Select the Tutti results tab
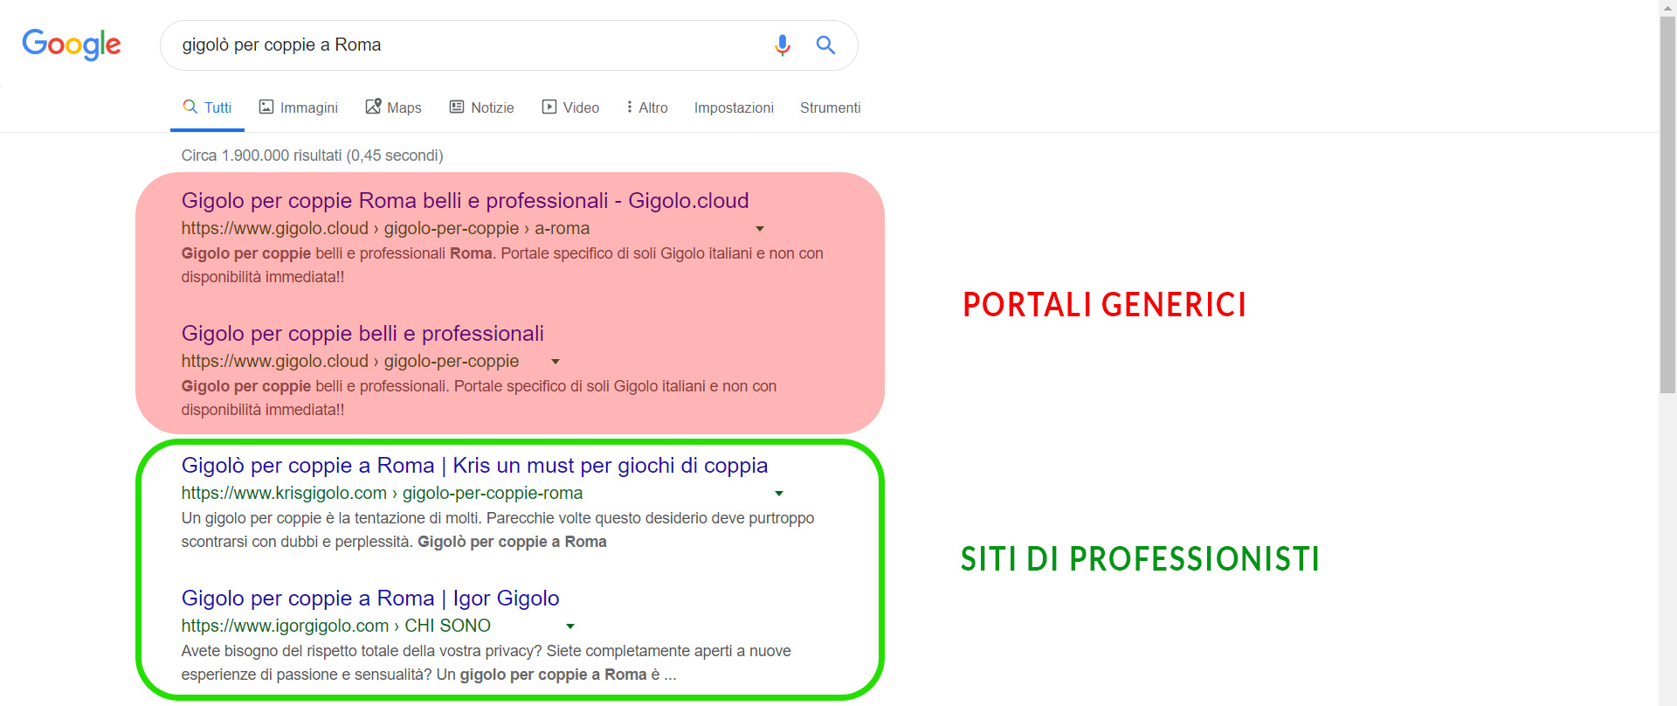The image size is (1677, 706). 207,107
